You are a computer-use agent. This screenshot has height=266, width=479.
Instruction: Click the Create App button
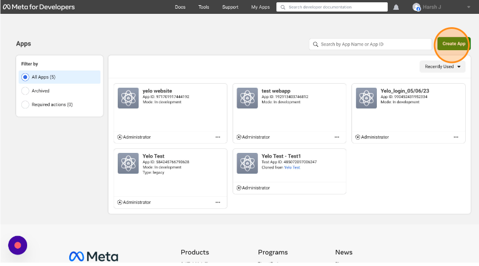point(454,44)
